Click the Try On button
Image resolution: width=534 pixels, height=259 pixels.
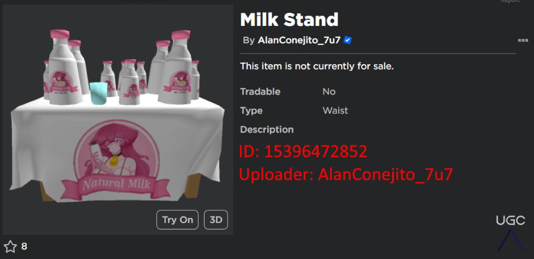[x=178, y=219]
